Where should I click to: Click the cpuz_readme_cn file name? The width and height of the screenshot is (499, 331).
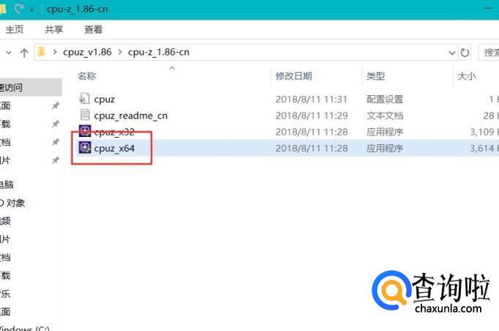coord(131,116)
